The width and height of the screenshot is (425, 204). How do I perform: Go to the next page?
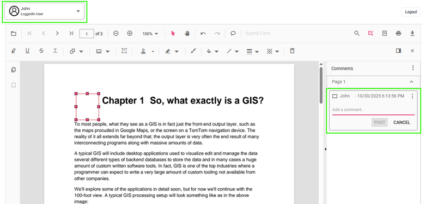coord(57,33)
